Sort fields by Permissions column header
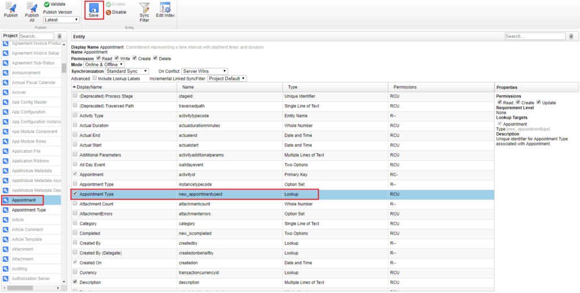580x293 pixels. [x=441, y=87]
